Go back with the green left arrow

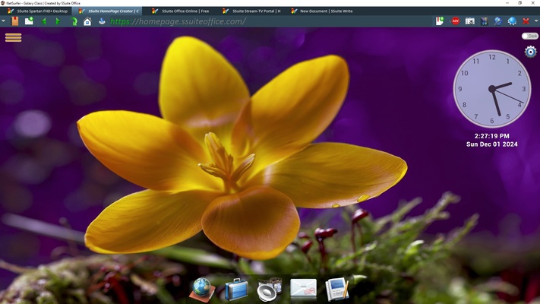click(x=44, y=21)
